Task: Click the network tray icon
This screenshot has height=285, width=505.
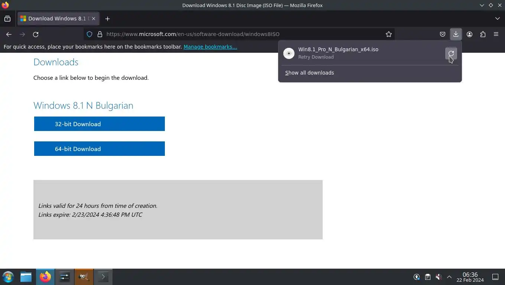Action: pyautogui.click(x=417, y=277)
